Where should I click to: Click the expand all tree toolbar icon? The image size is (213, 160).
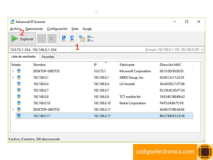(x=82, y=38)
